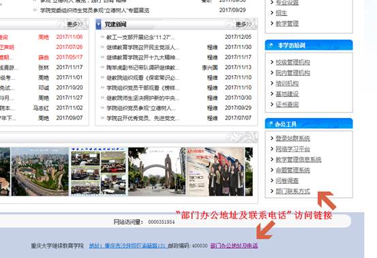Image resolution: width=377 pixels, height=258 pixels.
Task: Click the chevron icon before 证书查询
Action: 272,104
